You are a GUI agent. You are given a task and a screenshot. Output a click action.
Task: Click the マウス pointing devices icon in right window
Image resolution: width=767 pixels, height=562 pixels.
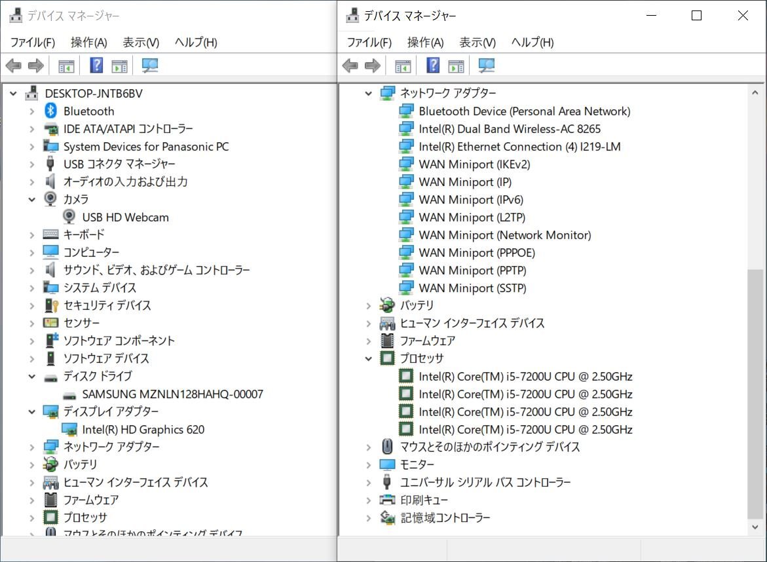coord(387,446)
